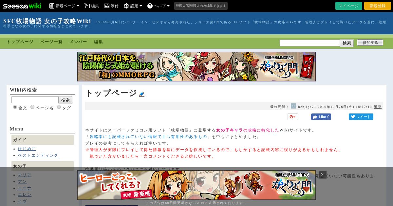Open the bottom ヒーローごっこ banner advertisement
The image size is (393, 206).
(196, 185)
